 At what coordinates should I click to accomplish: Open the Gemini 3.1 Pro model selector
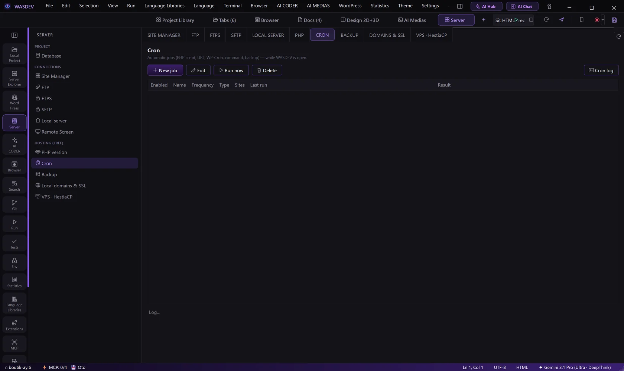click(x=575, y=367)
